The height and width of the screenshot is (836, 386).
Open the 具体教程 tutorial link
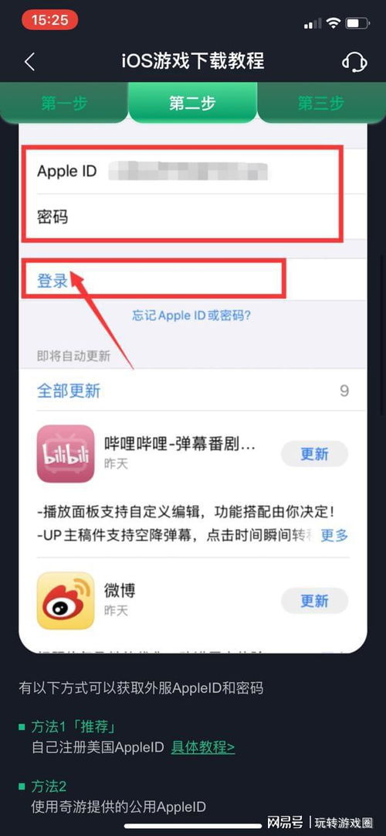coord(203,747)
